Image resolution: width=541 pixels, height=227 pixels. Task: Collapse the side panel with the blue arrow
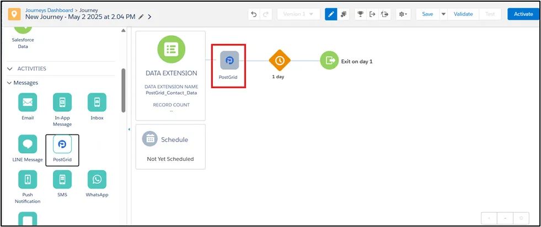point(129,129)
